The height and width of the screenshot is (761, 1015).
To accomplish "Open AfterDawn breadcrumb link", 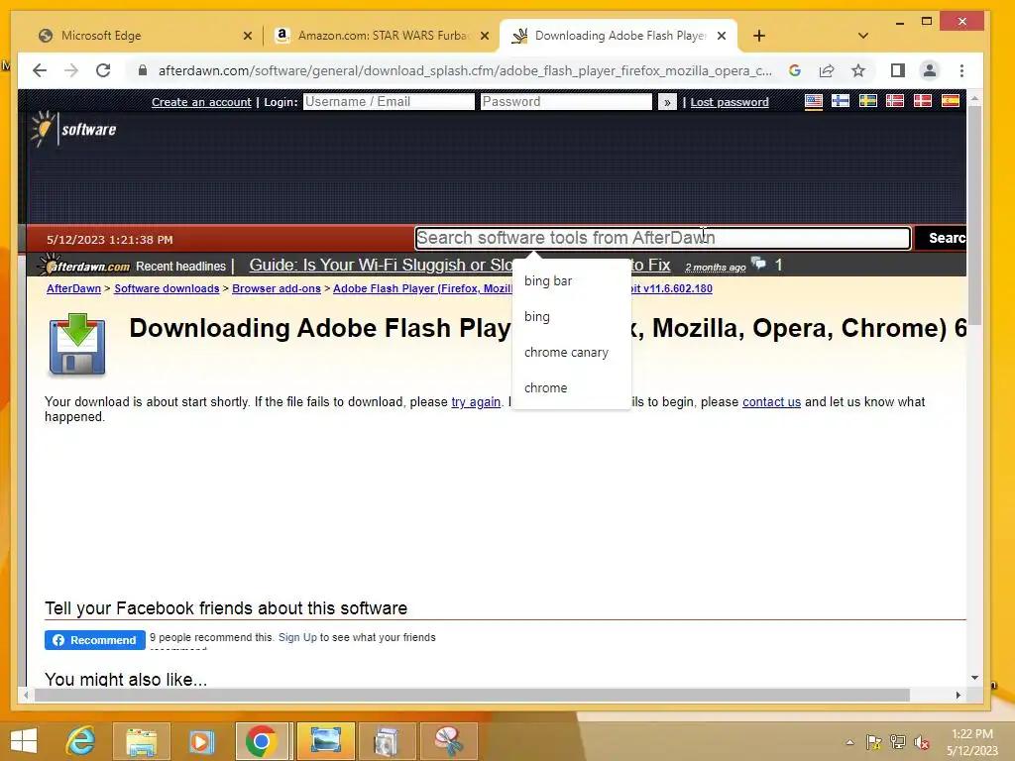I will (x=73, y=288).
